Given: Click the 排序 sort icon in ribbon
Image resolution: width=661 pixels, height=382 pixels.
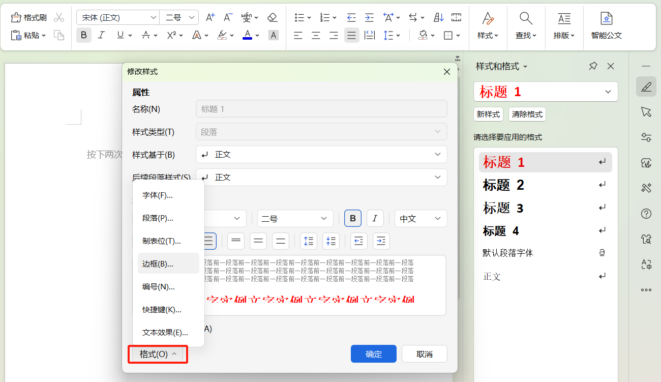Looking at the screenshot, I should pos(438,17).
